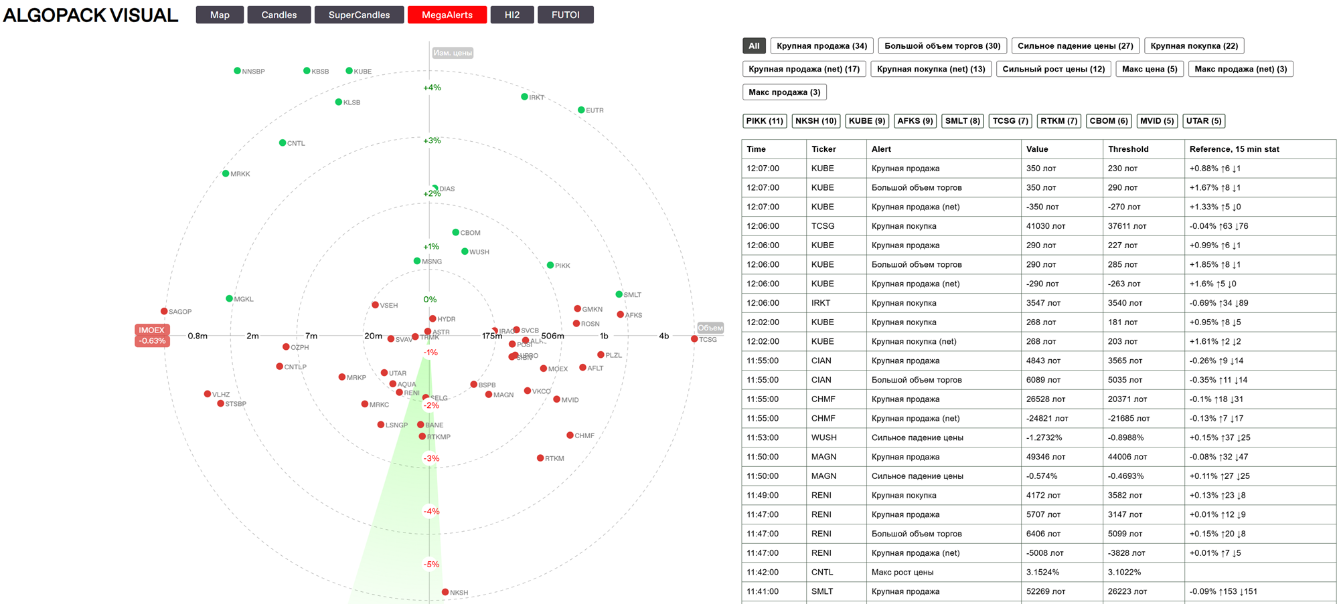Screen dimensions: 1339x604
Task: Click the red TCSG dot on chart
Action: (694, 339)
